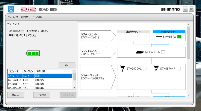Select the SM-EW90-A row in unit list
201x111 pixels.
40,80
